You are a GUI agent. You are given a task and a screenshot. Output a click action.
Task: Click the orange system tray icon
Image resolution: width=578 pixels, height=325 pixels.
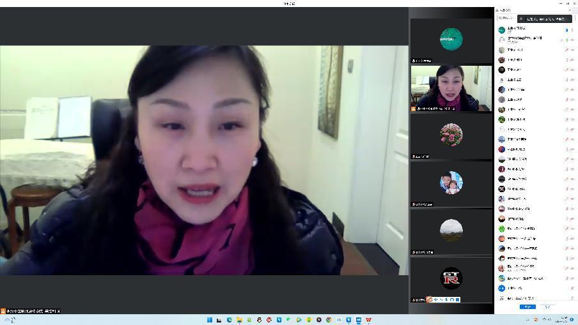[536, 319]
